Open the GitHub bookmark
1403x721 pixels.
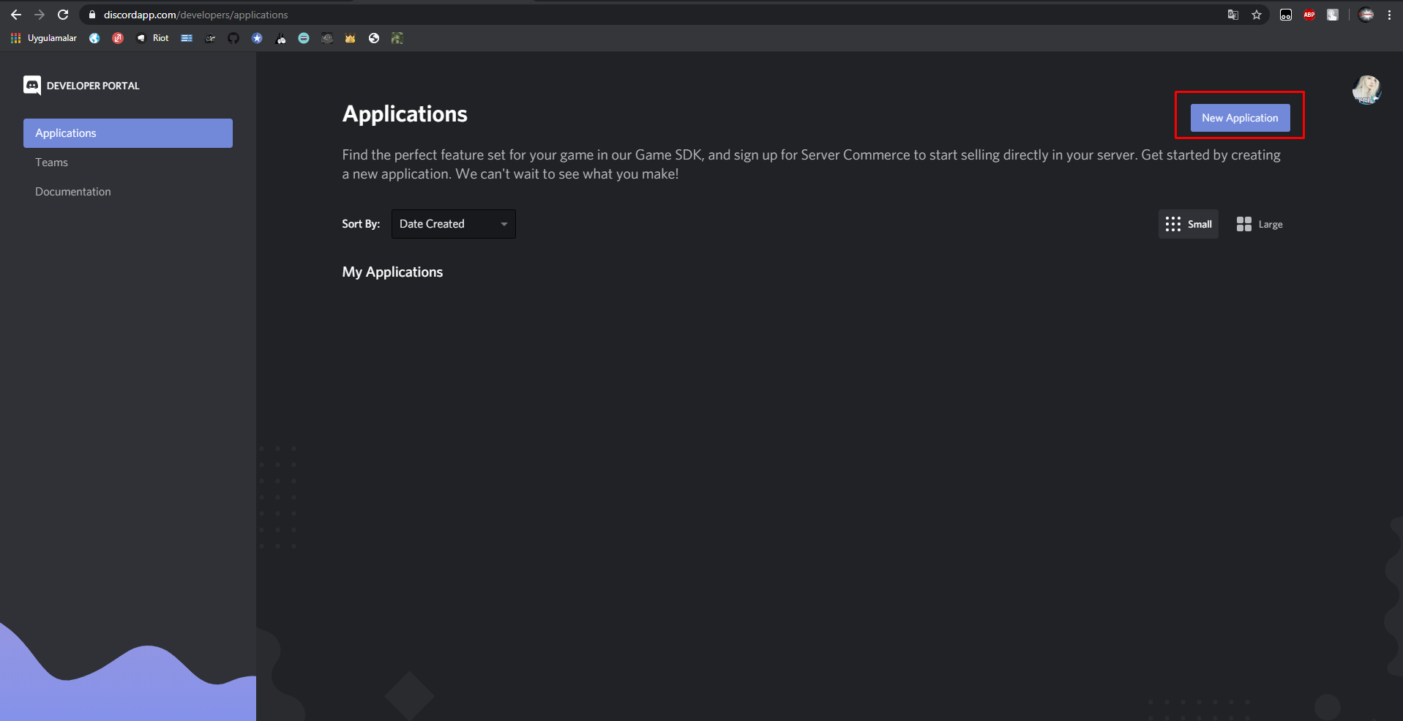tap(233, 38)
